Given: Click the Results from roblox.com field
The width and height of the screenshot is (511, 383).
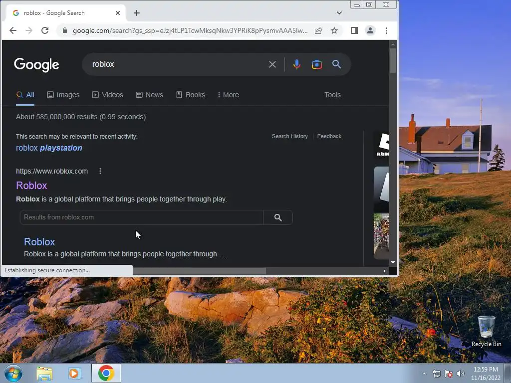Looking at the screenshot, I should pos(141,217).
